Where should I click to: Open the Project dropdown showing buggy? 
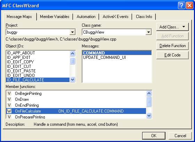72,32
